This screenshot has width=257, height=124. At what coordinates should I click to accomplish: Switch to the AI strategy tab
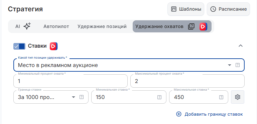pyautogui.click(x=23, y=26)
